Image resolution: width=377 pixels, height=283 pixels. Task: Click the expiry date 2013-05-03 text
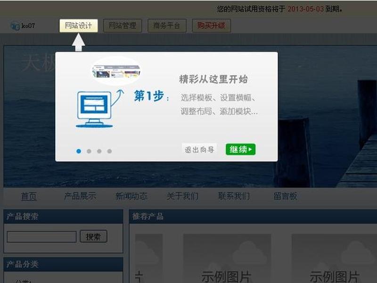[x=305, y=9]
